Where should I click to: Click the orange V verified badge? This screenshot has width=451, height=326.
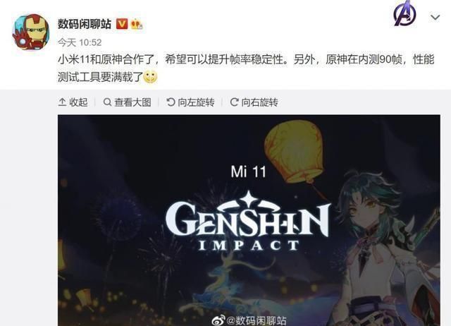122,24
